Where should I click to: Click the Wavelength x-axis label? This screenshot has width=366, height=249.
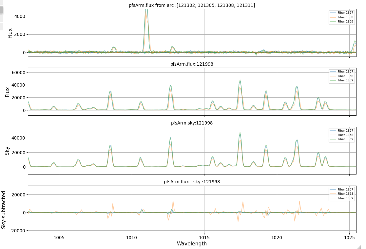click(x=192, y=243)
